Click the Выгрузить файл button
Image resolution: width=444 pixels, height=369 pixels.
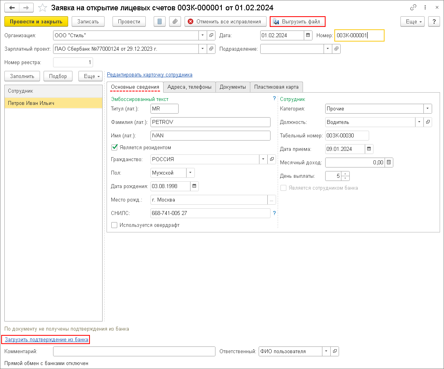(x=297, y=21)
